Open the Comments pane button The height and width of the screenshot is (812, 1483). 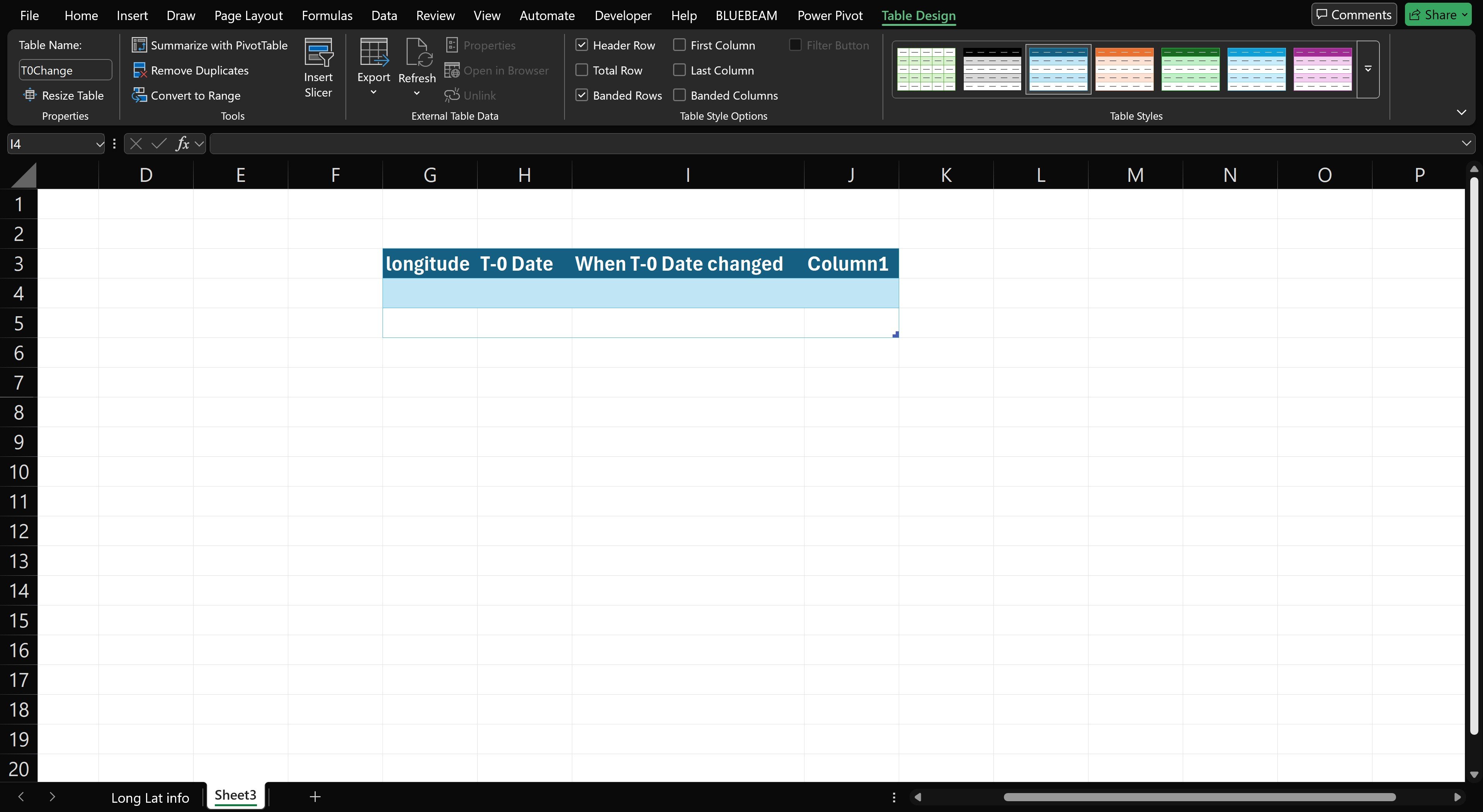(x=1354, y=15)
